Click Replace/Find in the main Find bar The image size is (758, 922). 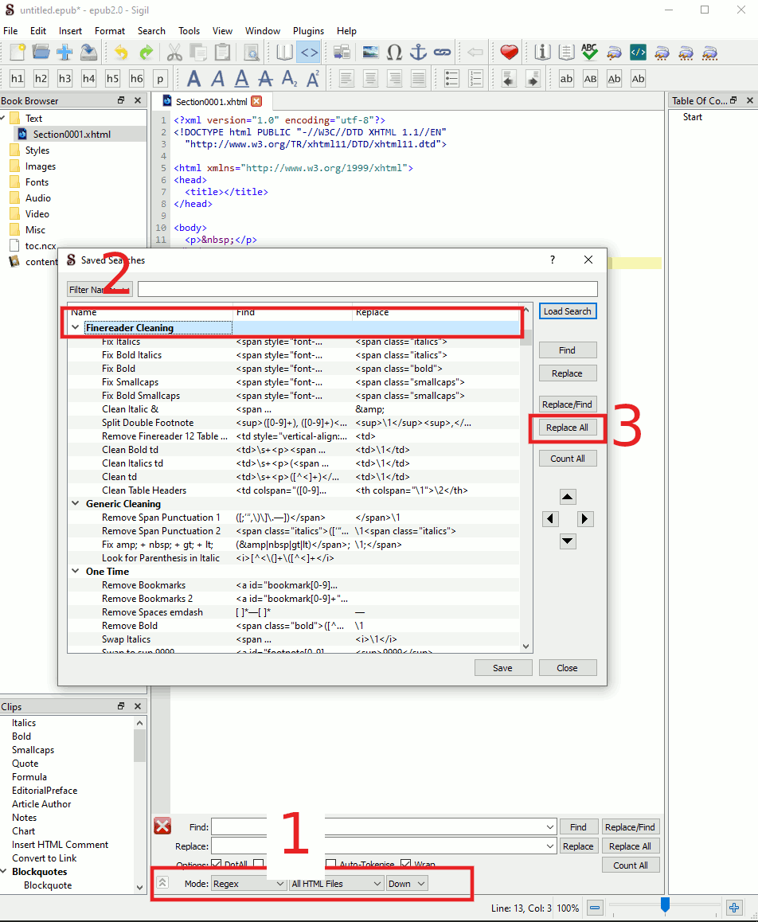(630, 827)
